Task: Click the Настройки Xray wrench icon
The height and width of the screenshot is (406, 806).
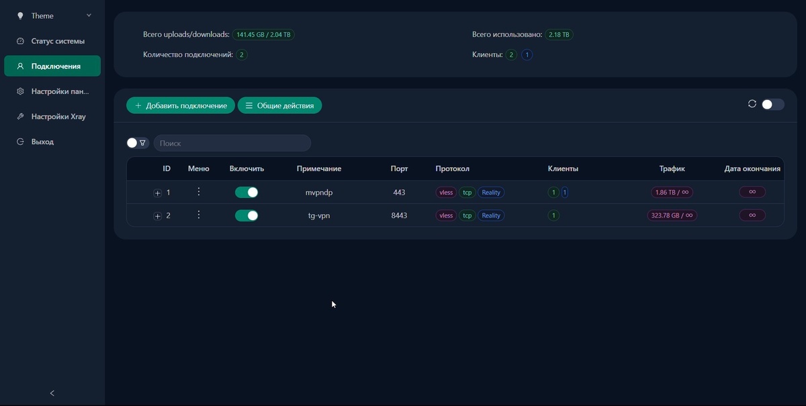Action: tap(20, 116)
